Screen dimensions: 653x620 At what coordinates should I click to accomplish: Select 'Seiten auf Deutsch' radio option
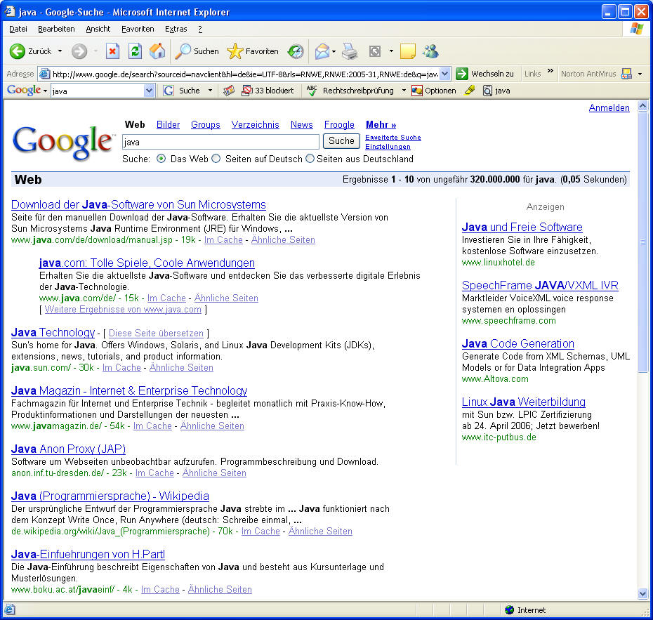[216, 159]
